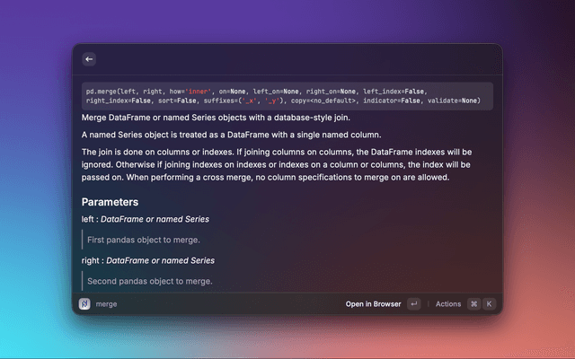This screenshot has width=575, height=359.
Task: Open the Actions menu
Action: click(447, 304)
